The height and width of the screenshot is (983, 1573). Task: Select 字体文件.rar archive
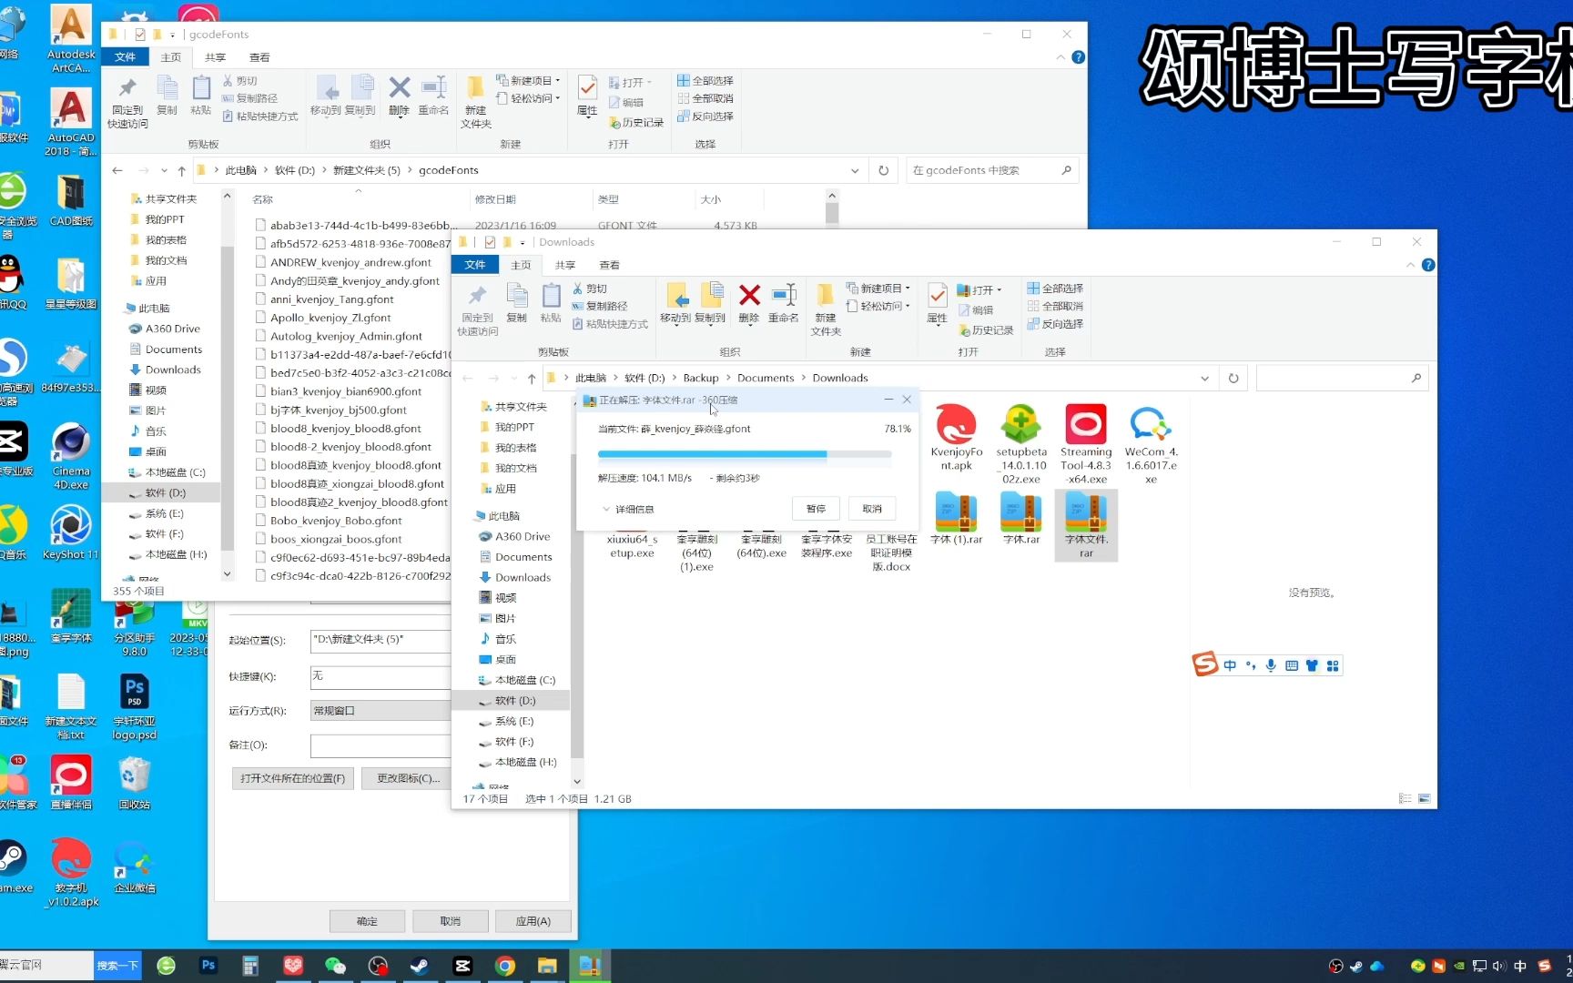[x=1086, y=525]
